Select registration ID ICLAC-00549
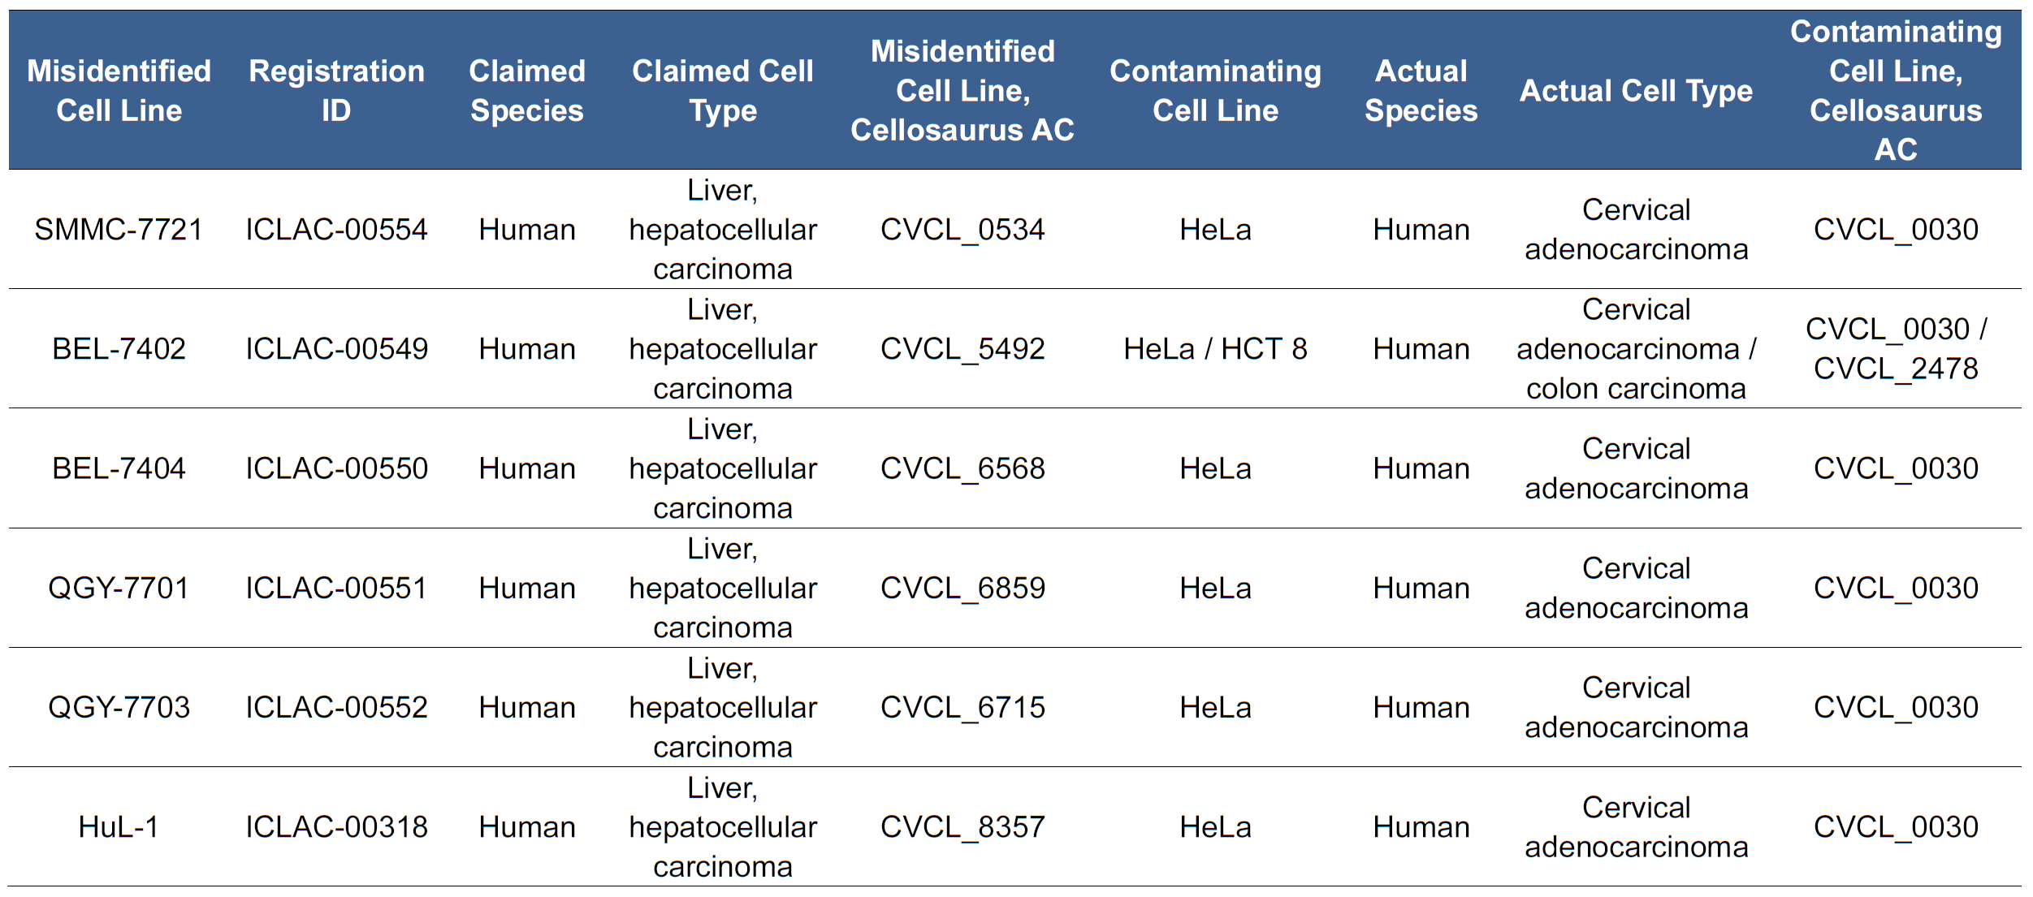Viewport: 2033px width, 897px height. [336, 349]
